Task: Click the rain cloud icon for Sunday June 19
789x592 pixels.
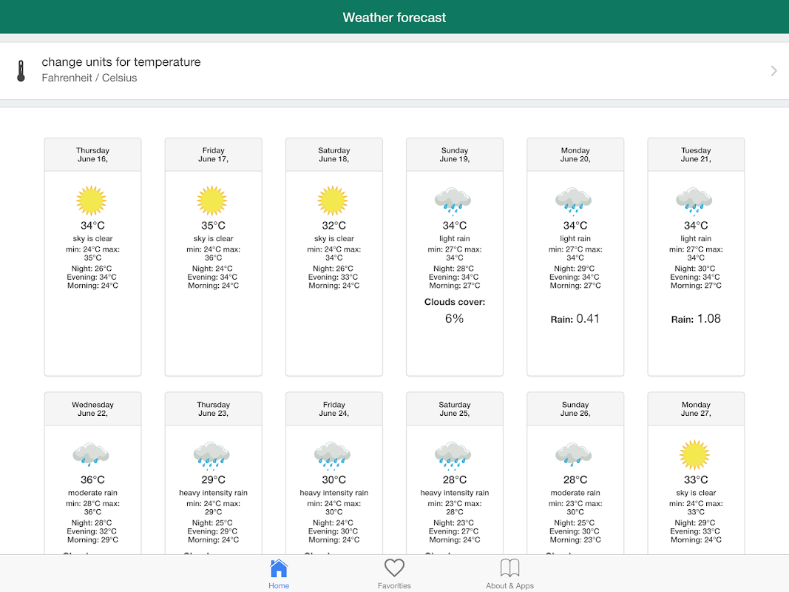Action: 453,201
